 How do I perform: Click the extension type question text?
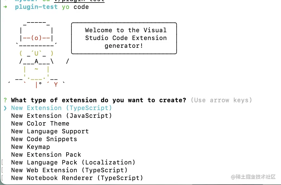(x=98, y=100)
